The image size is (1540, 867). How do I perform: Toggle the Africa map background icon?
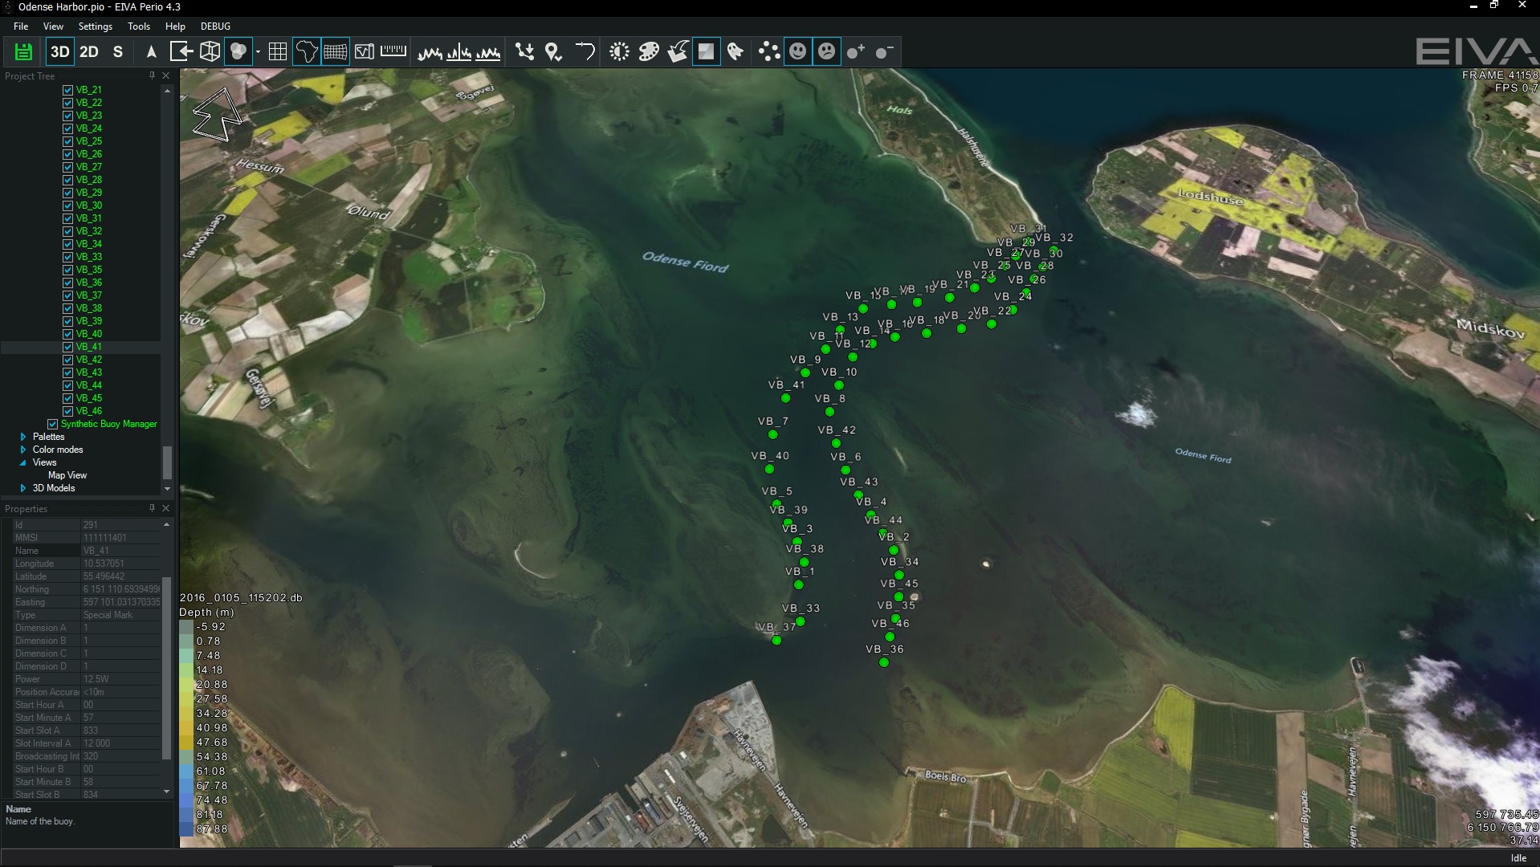click(x=306, y=52)
